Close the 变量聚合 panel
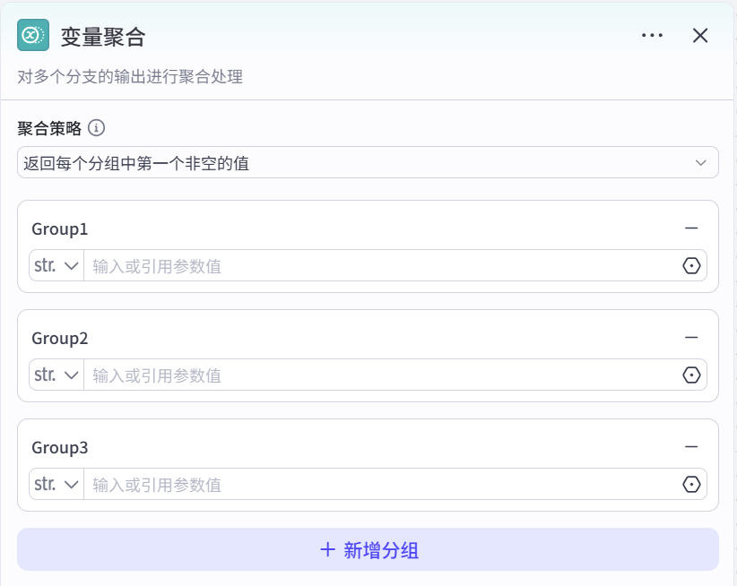 pyautogui.click(x=700, y=36)
